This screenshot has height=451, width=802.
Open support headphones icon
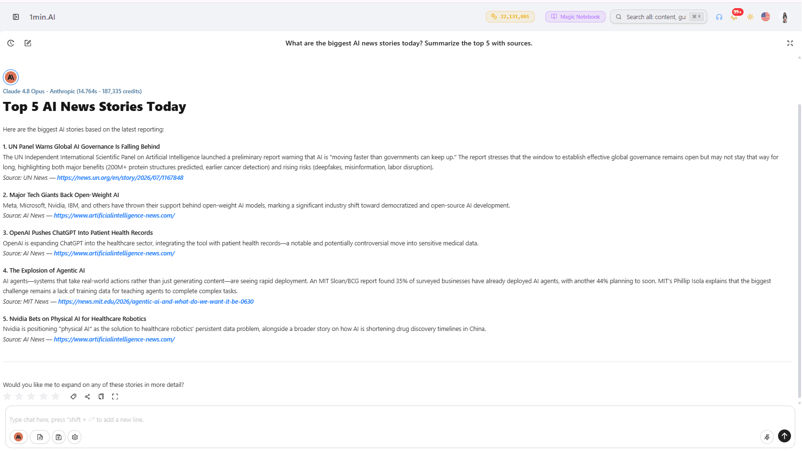(x=719, y=17)
